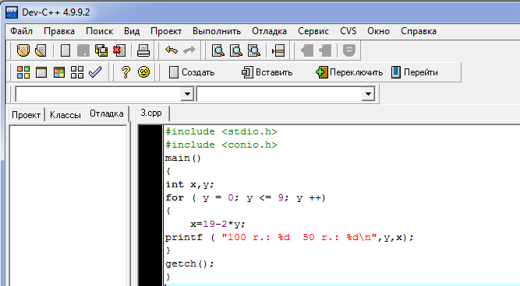Click the yellow question mark Help icon
Viewport: 520px width, 286px height.
pyautogui.click(x=126, y=72)
